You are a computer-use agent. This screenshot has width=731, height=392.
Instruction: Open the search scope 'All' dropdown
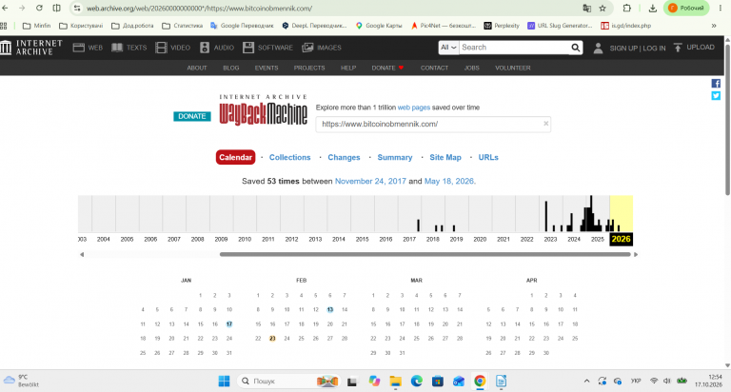coord(448,48)
